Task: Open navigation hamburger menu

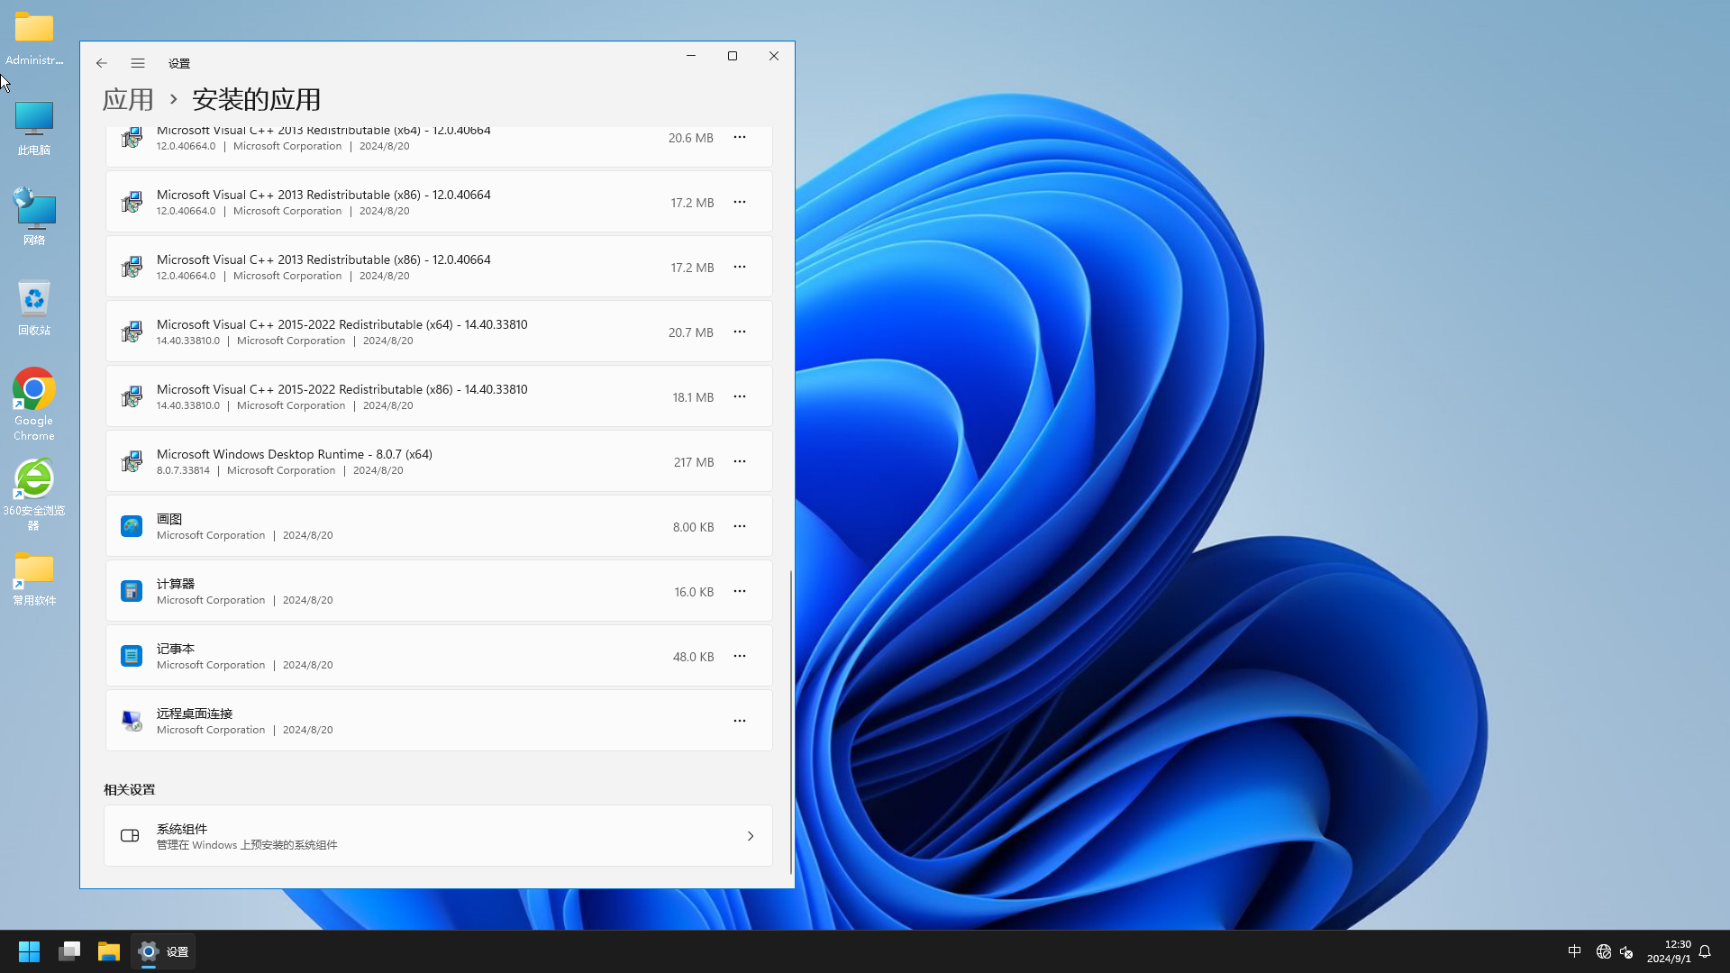Action: (x=138, y=63)
